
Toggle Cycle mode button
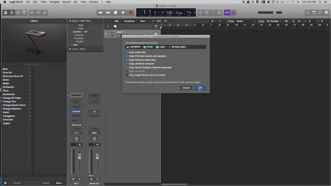click(x=201, y=12)
